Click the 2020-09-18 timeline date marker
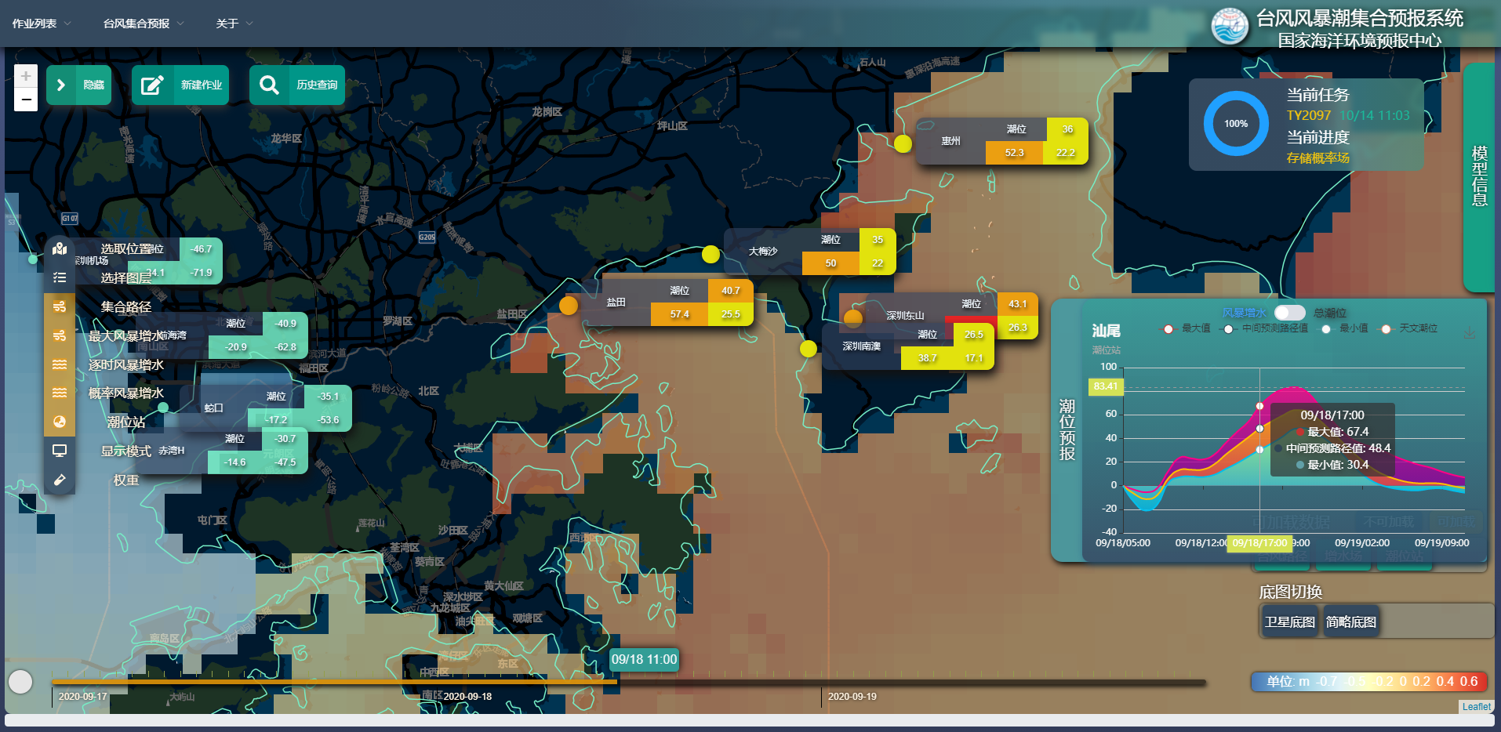 467,696
